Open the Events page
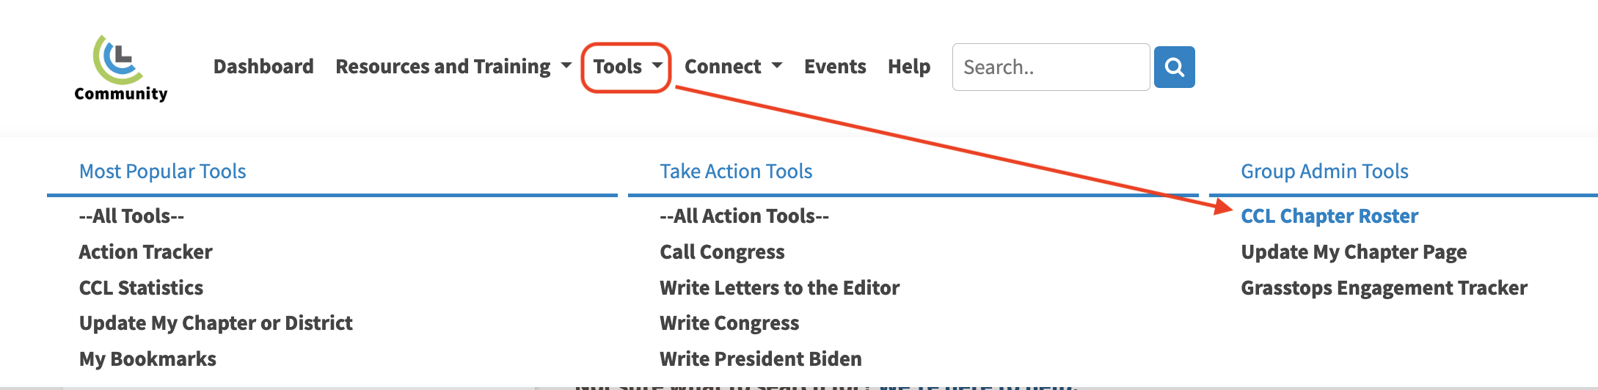Image resolution: width=1598 pixels, height=390 pixels. [835, 67]
